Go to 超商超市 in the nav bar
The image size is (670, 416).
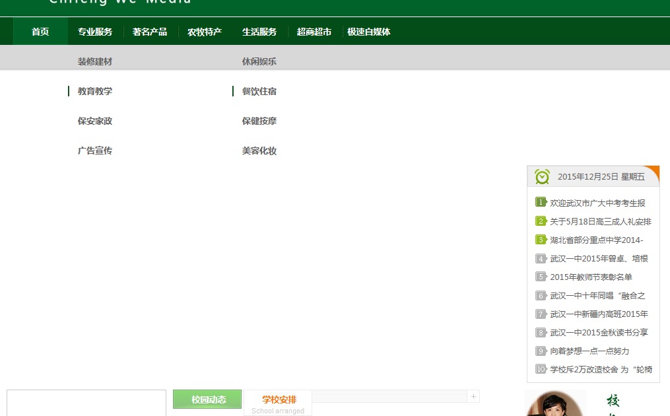(314, 32)
